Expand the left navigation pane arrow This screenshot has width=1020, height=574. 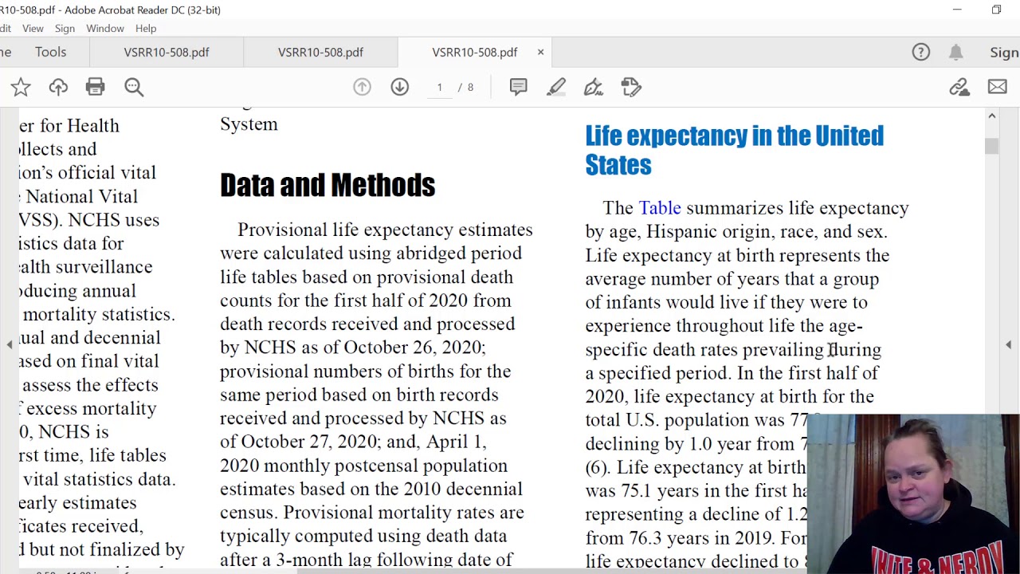point(9,344)
